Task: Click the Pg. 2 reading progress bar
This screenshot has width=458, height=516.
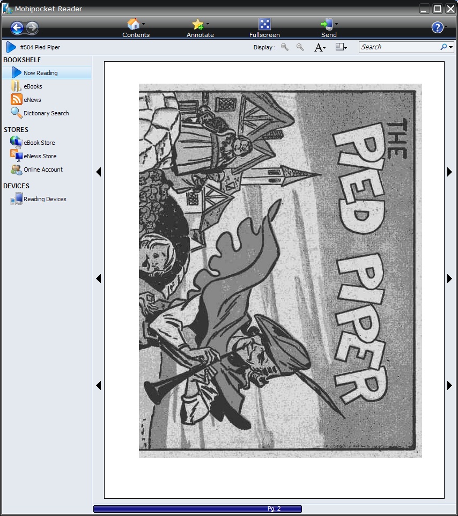Action: (x=197, y=509)
